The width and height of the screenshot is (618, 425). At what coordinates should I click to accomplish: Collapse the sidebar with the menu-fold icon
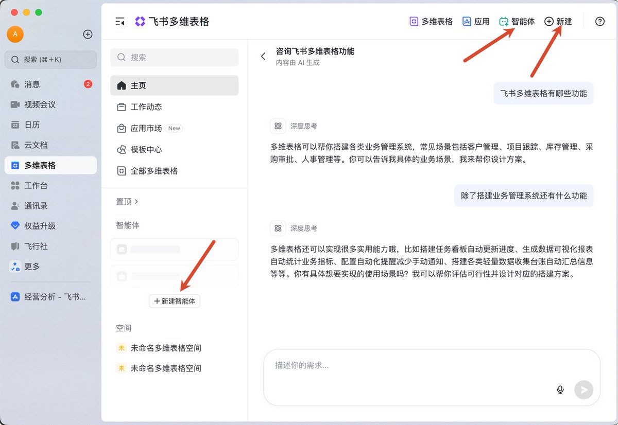(120, 22)
